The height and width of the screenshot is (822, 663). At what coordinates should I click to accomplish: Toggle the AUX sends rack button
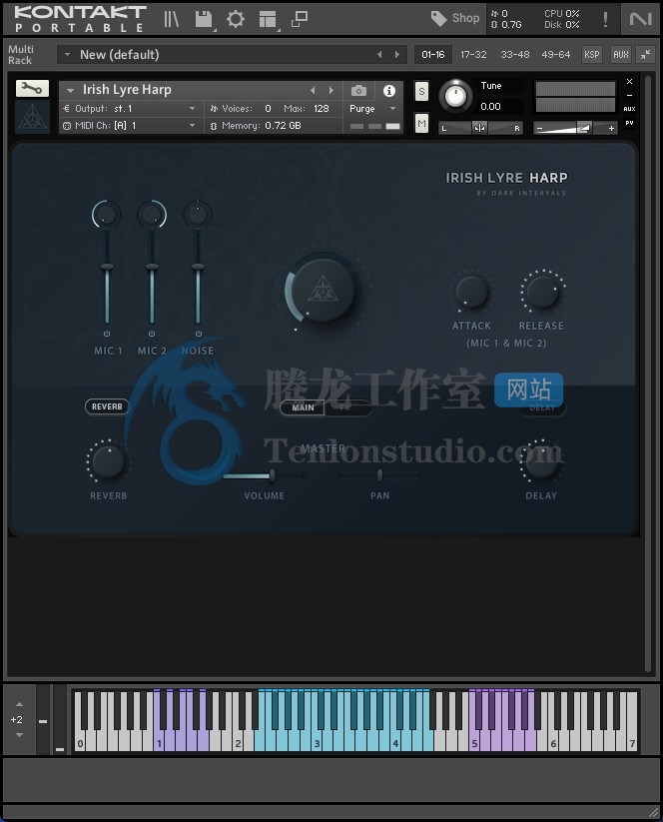pyautogui.click(x=620, y=55)
